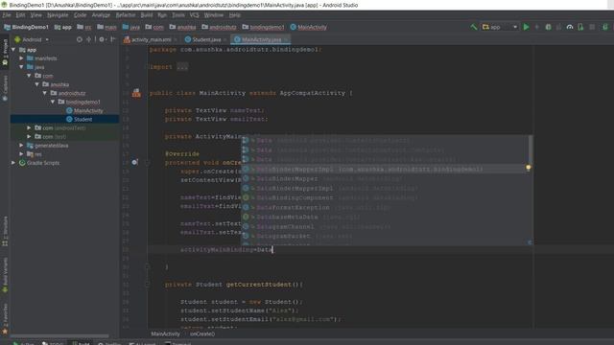The width and height of the screenshot is (614, 345).
Task: Click the androidtutz breadcrumb in navigation bar
Action: tap(219, 27)
